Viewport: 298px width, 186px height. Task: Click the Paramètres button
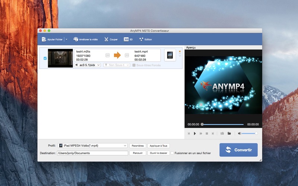(x=137, y=146)
